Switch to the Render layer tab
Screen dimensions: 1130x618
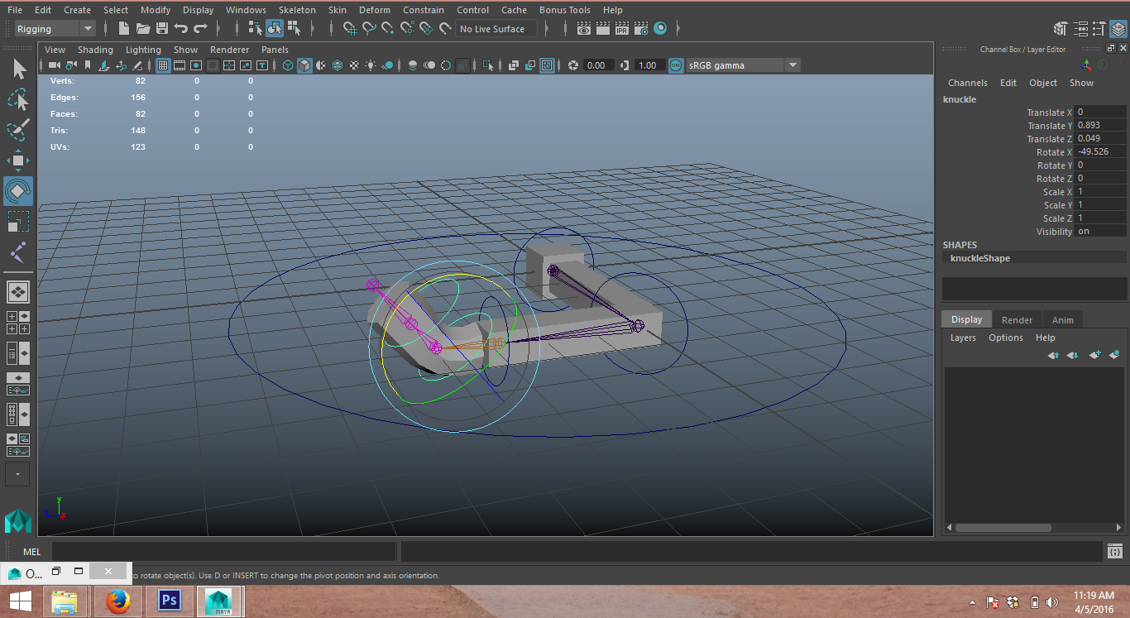coord(1017,320)
